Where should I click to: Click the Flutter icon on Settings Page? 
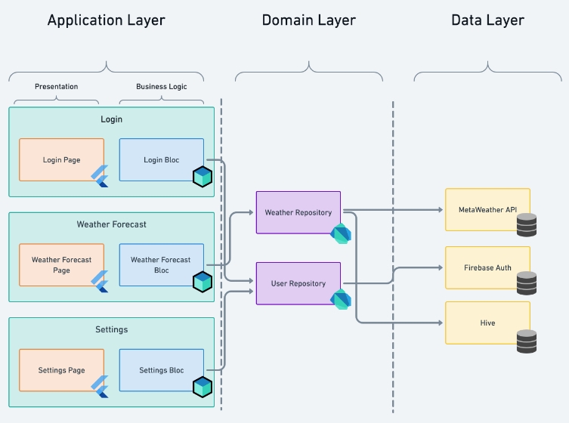tap(100, 386)
